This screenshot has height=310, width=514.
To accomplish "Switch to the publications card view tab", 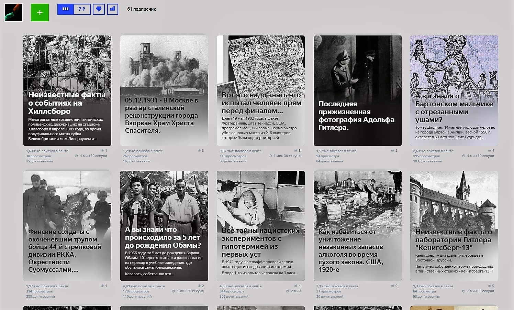I will click(x=66, y=9).
